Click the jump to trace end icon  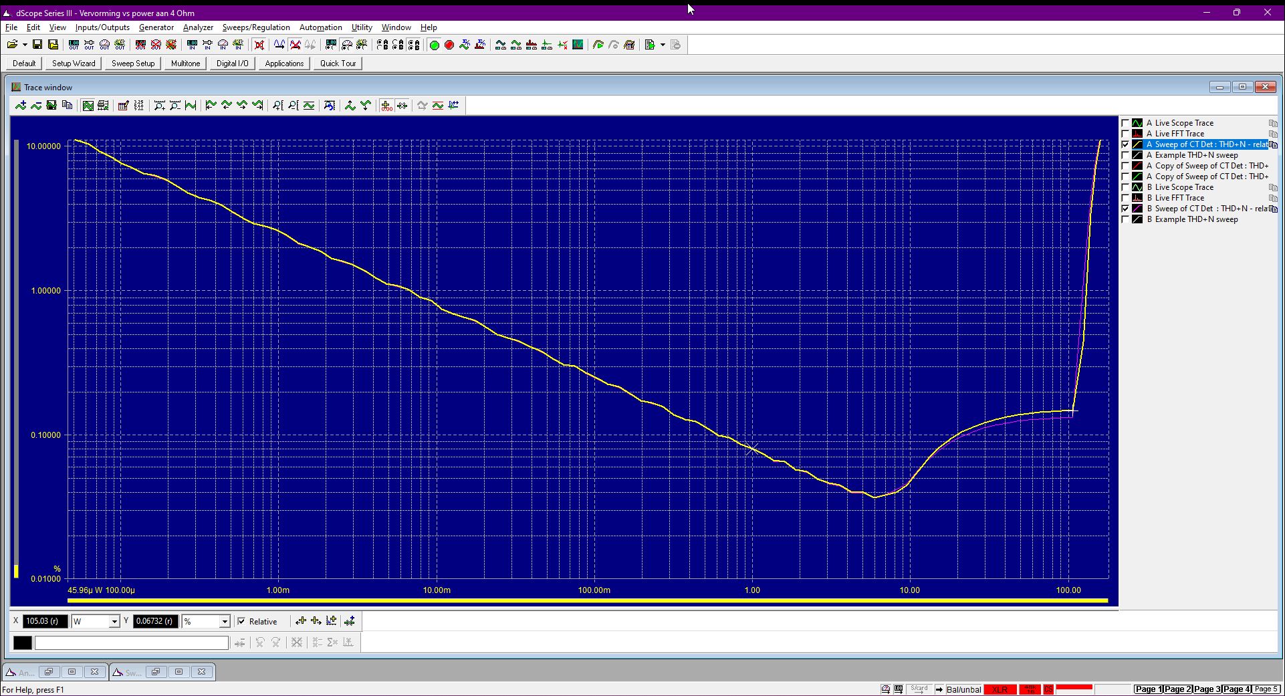click(257, 106)
